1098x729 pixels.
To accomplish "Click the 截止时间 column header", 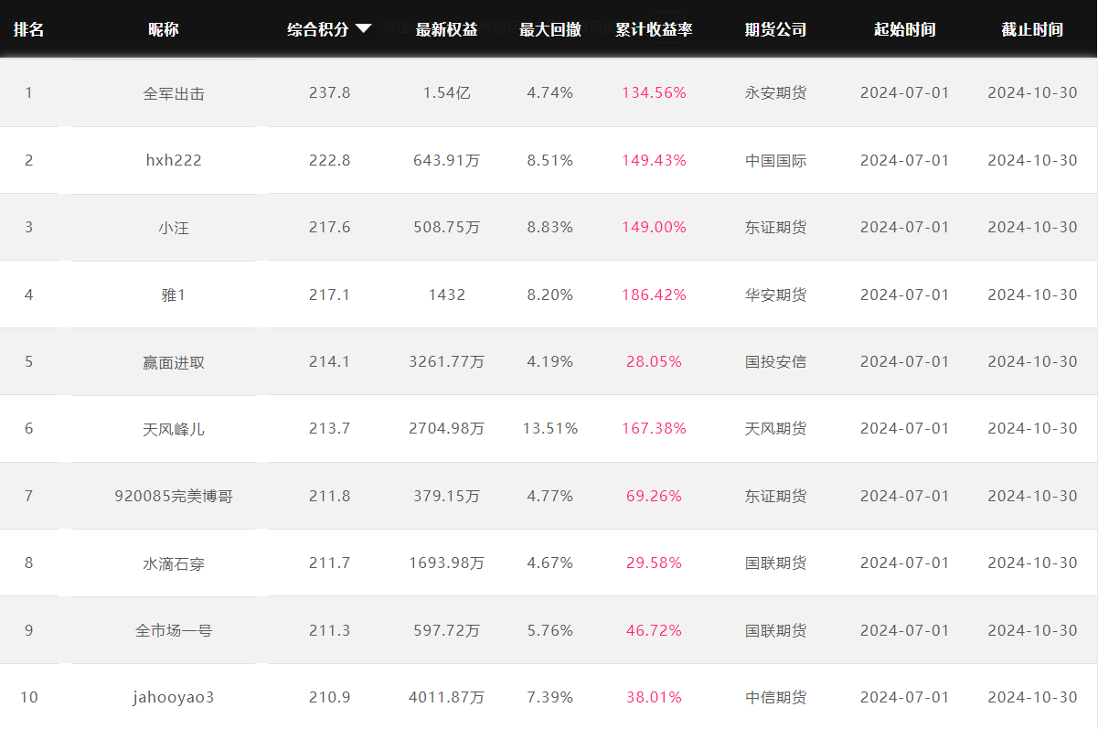I will tap(1032, 29).
